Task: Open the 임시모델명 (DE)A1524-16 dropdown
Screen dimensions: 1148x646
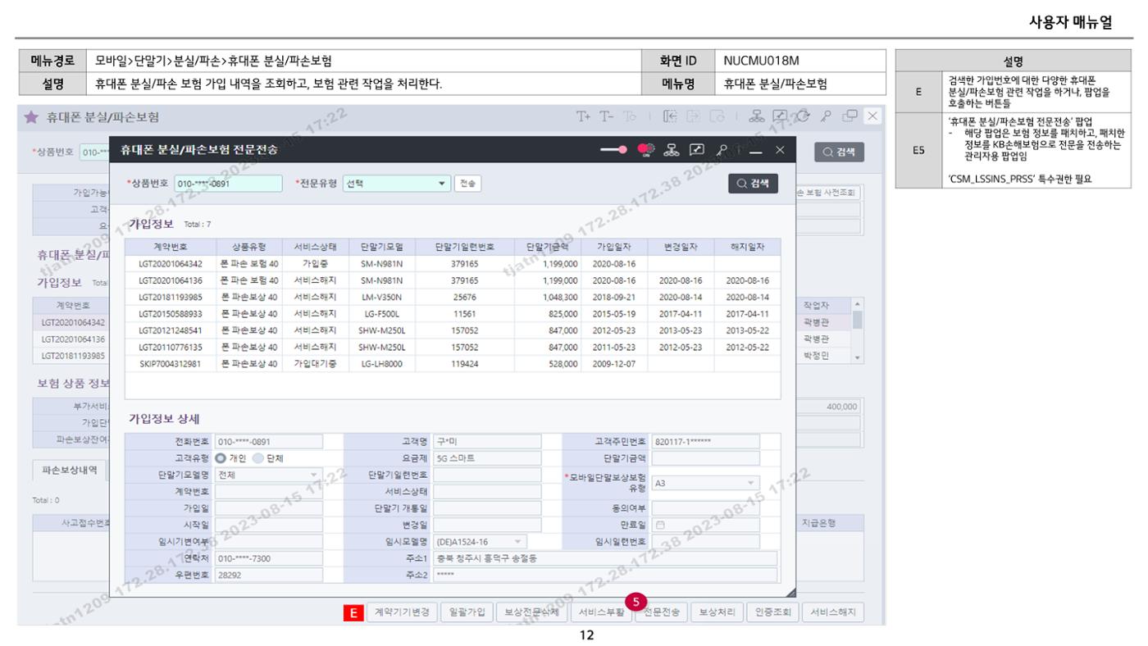Action: [481, 541]
